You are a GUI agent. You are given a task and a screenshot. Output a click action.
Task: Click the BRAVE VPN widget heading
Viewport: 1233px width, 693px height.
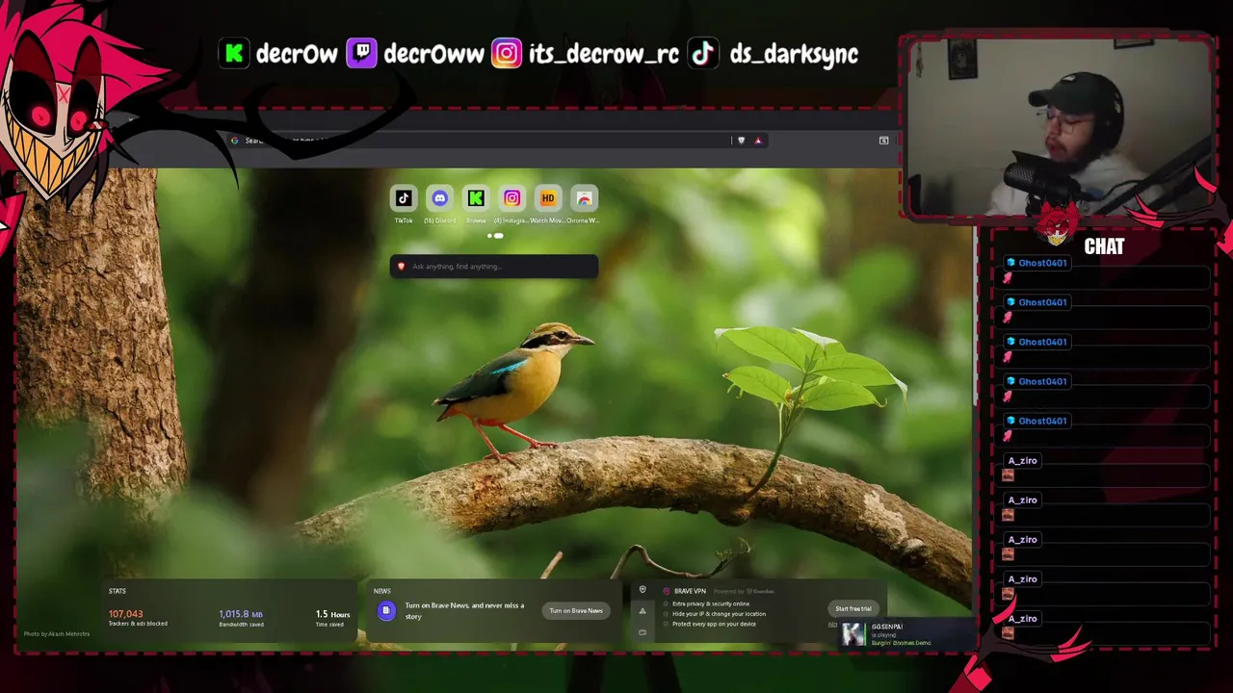coord(690,591)
